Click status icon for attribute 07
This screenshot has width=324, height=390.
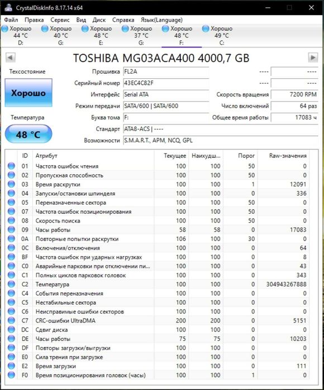11,211
